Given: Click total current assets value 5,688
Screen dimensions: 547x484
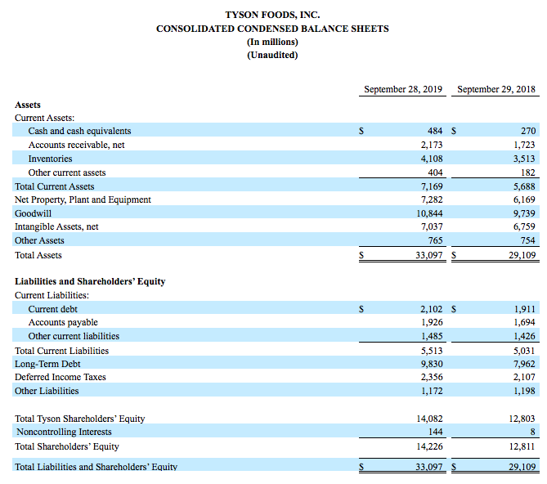Looking at the screenshot, I should pyautogui.click(x=524, y=186).
